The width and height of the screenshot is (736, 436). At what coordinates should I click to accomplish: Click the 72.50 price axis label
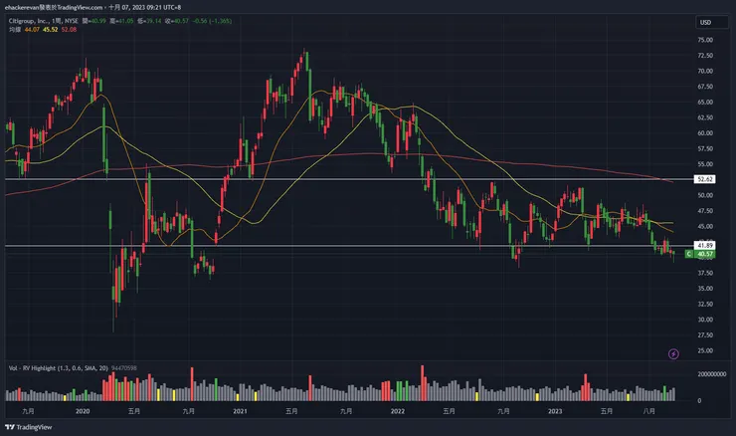[x=705, y=56]
